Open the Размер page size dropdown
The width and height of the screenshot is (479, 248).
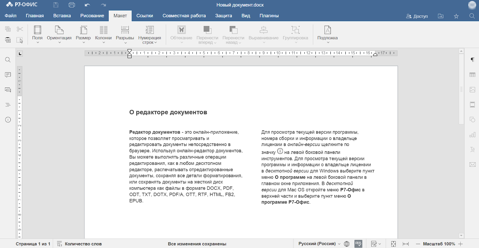coord(83,35)
